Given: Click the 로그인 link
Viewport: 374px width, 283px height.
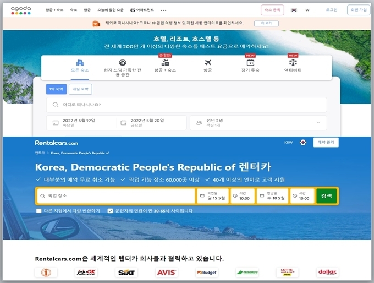Looking at the screenshot, I should tap(332, 10).
